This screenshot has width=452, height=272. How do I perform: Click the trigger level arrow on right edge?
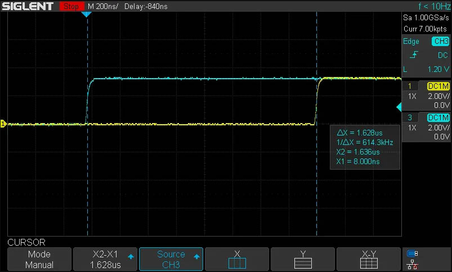[399, 107]
